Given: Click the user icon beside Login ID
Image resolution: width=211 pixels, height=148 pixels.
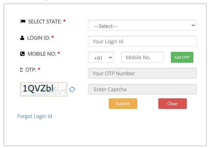Looking at the screenshot, I should pos(22,38).
